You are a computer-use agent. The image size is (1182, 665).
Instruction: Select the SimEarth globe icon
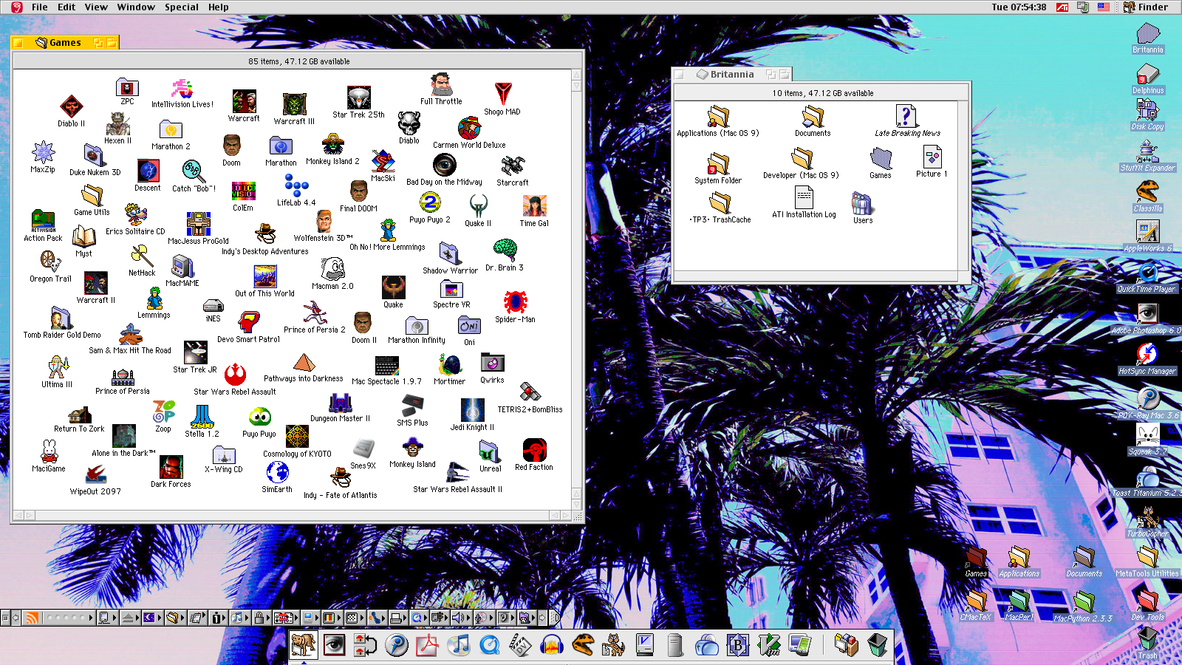[277, 472]
